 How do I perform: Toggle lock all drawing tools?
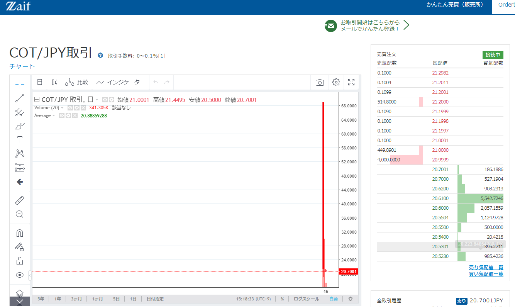tap(20, 261)
